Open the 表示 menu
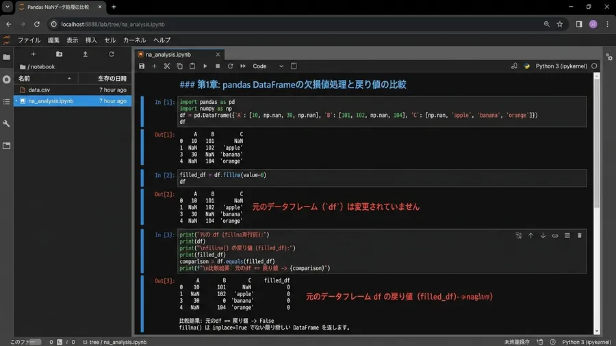This screenshot has width=616, height=346. click(x=73, y=40)
